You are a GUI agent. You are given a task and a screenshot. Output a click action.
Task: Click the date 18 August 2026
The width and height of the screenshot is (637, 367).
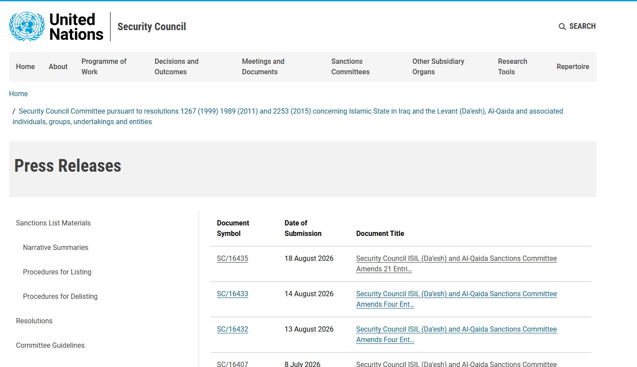pyautogui.click(x=309, y=259)
